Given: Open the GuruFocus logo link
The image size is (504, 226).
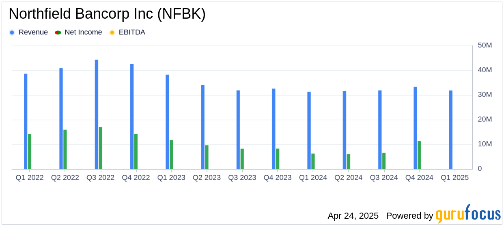Looking at the screenshot, I should point(468,214).
